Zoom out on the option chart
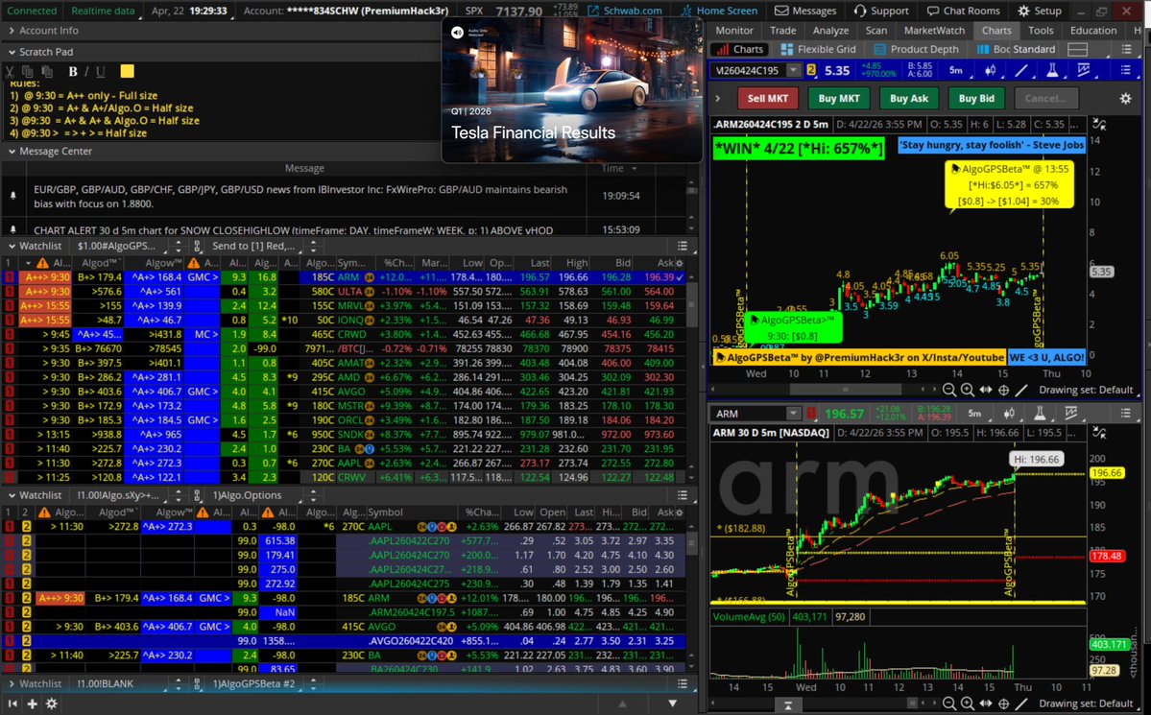1151x715 pixels. tap(949, 391)
